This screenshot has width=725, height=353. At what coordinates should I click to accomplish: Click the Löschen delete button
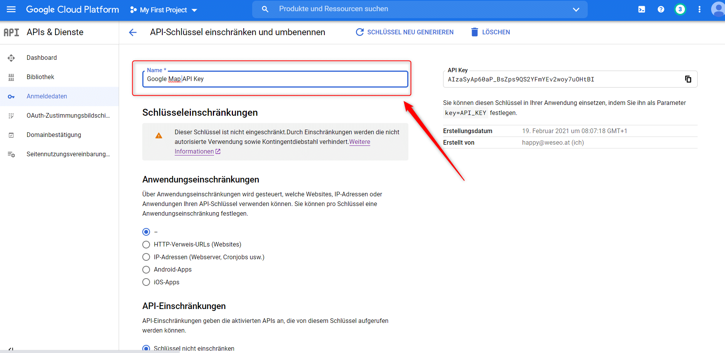click(x=491, y=32)
